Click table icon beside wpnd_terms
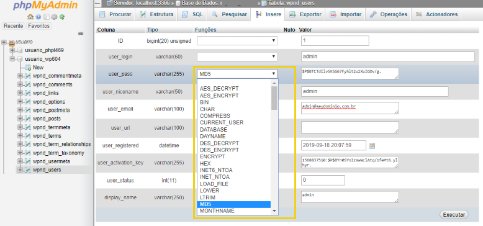Screen dimensions: 483x226 point(27,136)
